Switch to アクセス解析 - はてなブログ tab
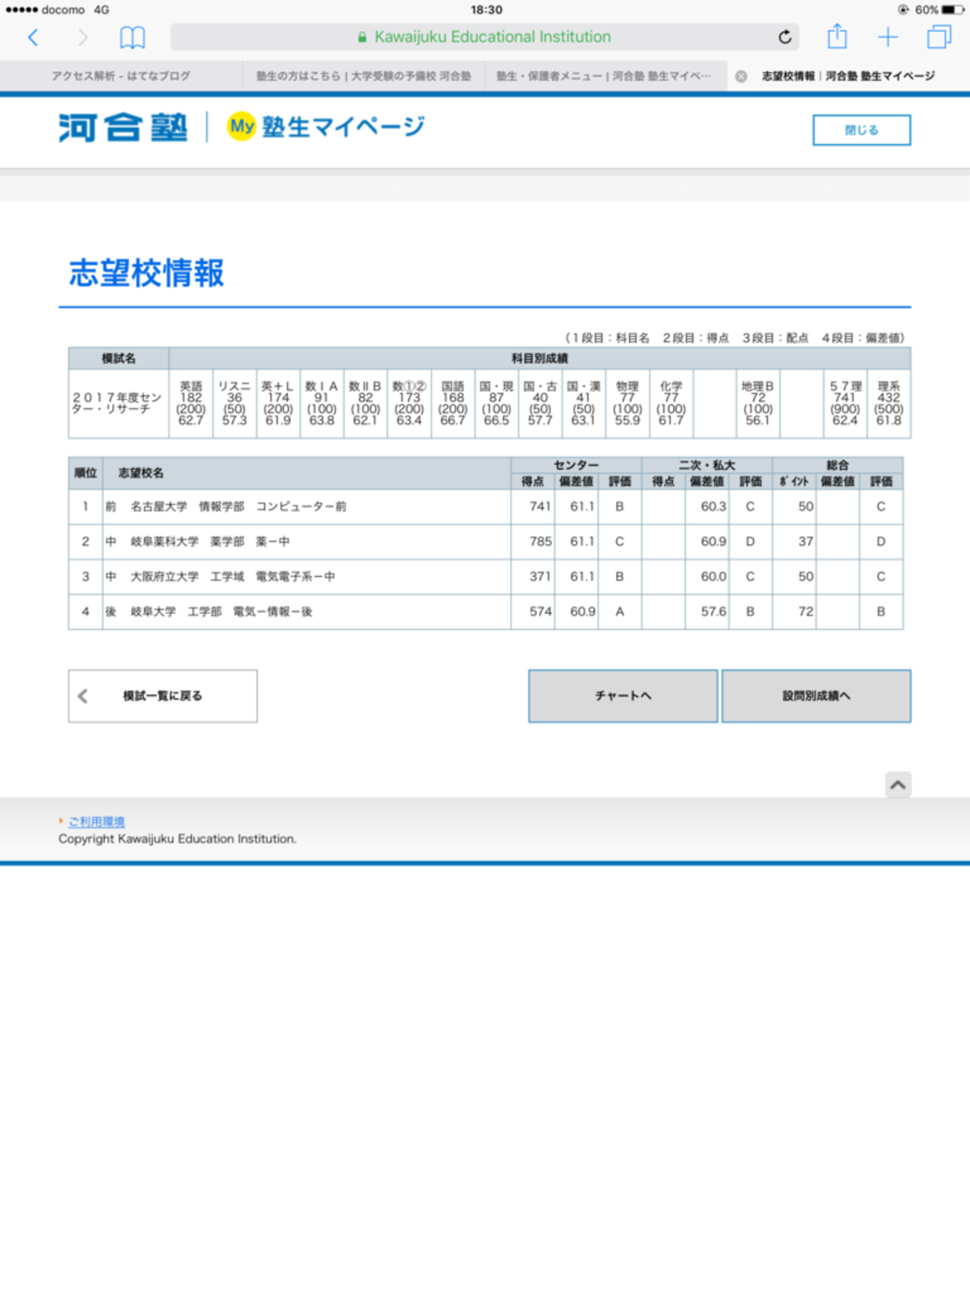The image size is (970, 1293). tap(121, 76)
